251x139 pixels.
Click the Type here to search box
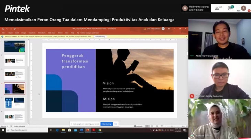tap(27, 130)
